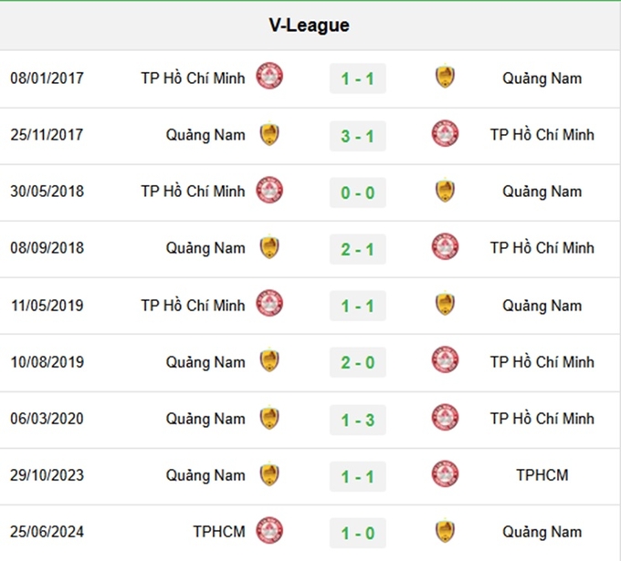Viewport: 621px width, 561px height.
Task: Open the 1 - 3 score box
Action: point(358,420)
